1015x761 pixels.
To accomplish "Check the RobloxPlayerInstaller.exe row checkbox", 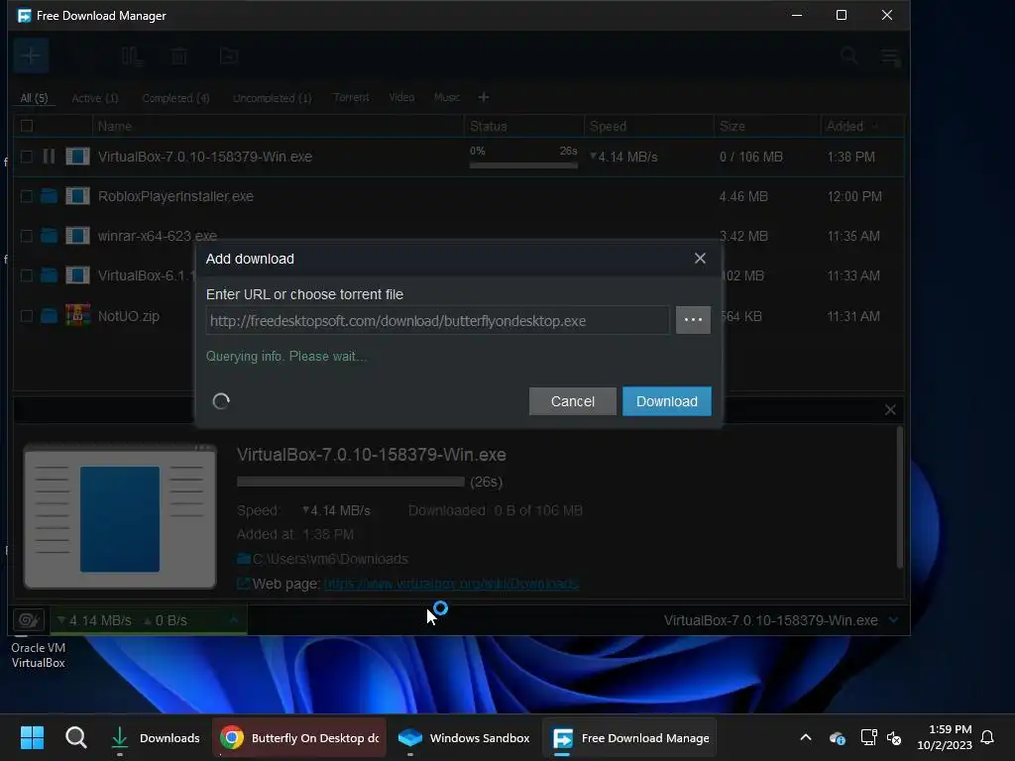I will point(27,196).
